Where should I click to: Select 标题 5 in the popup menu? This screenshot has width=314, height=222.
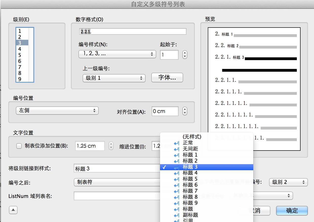pyautogui.click(x=190, y=179)
